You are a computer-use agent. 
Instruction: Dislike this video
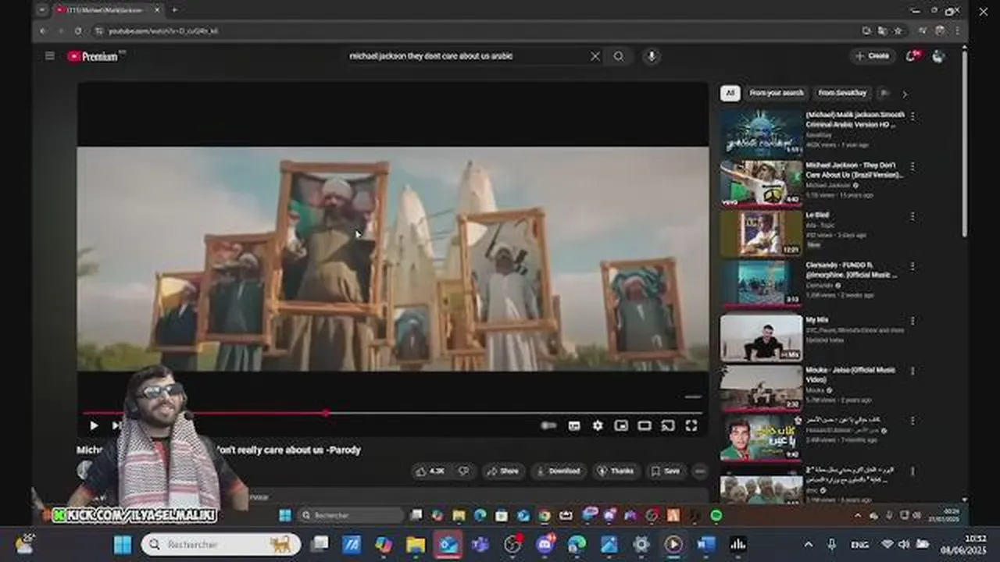pyautogui.click(x=463, y=471)
